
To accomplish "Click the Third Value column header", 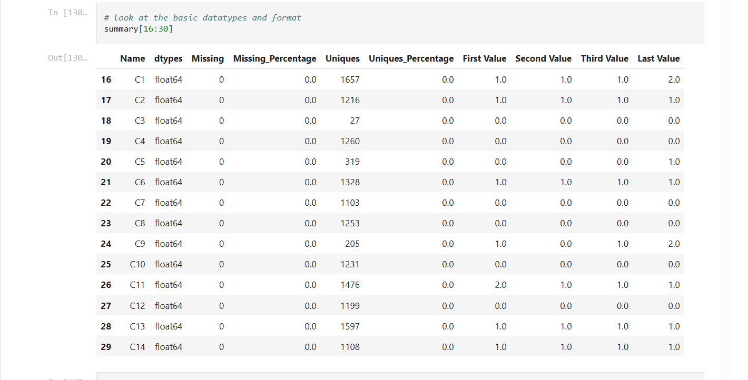I will tap(605, 58).
